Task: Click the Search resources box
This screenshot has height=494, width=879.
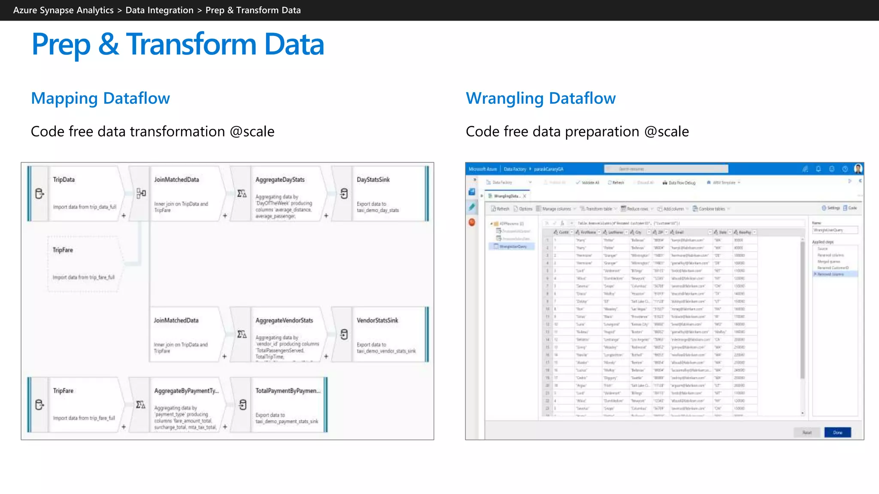Action: click(x=666, y=169)
